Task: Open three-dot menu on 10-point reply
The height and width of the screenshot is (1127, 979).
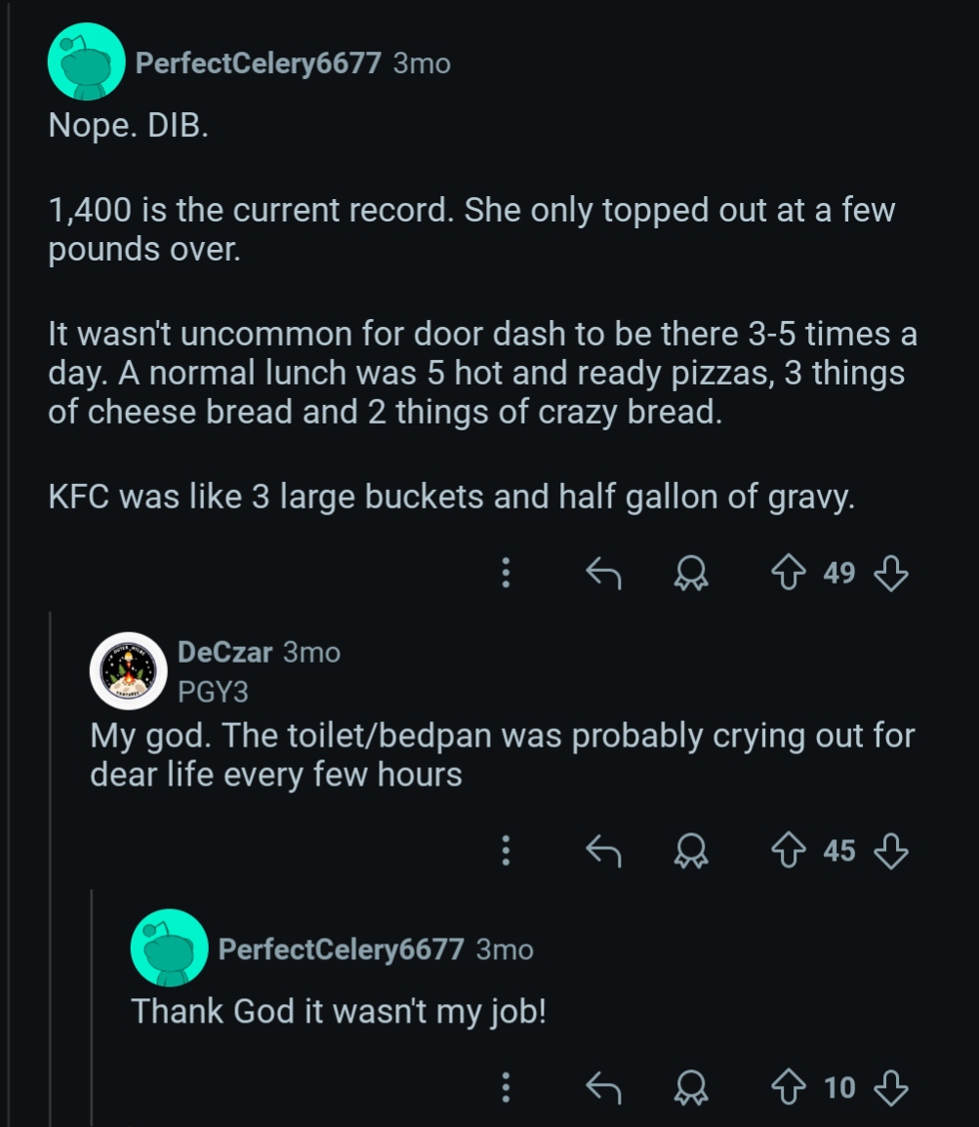Action: [506, 1087]
